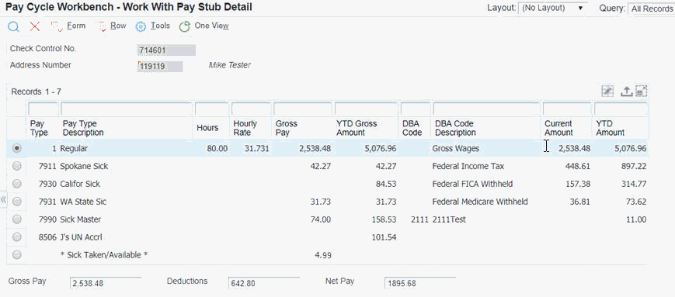Select the J's UN Accrl row radio
The height and width of the screenshot is (297, 675).
[17, 237]
